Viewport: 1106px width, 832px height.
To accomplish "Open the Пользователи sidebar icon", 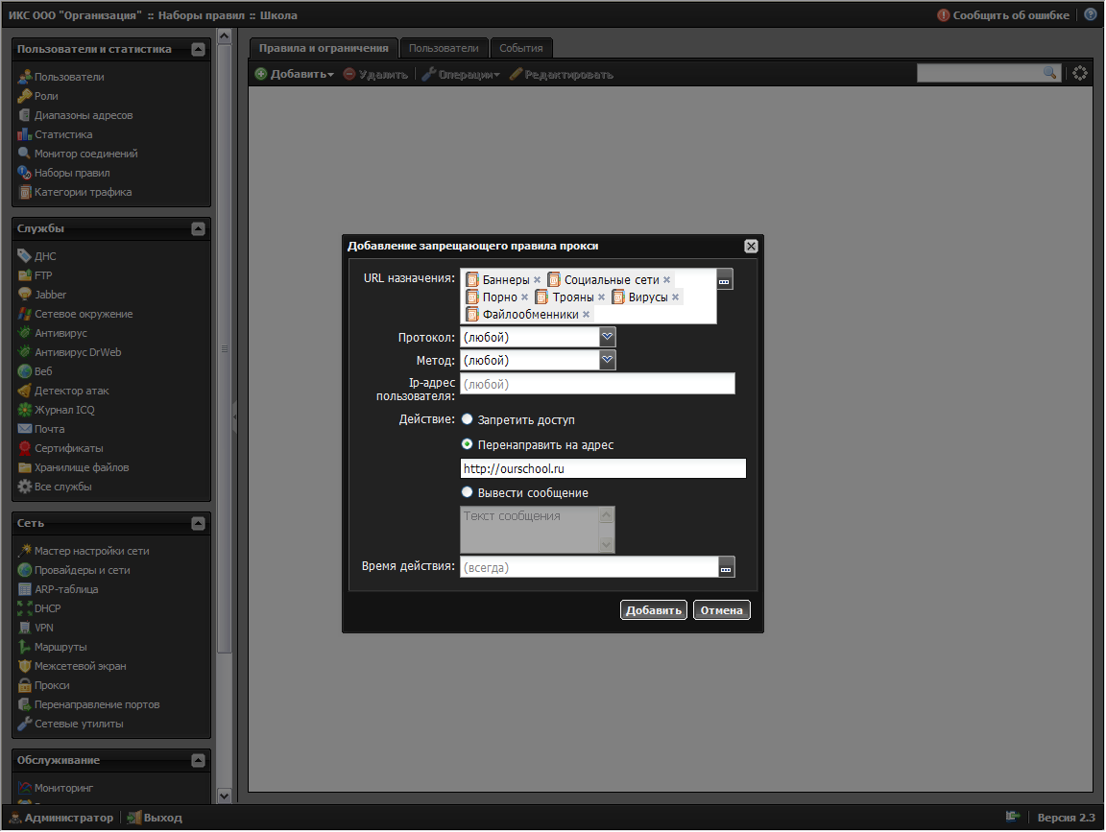I will (x=25, y=77).
